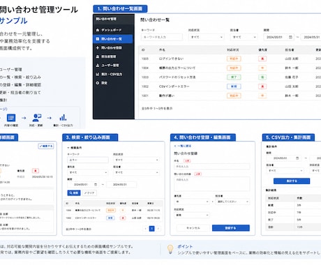Click 件名 column header in 問い合わせ一覧 table
321x265 pixels.
tap(162, 50)
